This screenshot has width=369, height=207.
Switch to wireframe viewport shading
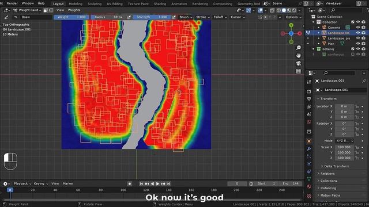pyautogui.click(x=279, y=10)
